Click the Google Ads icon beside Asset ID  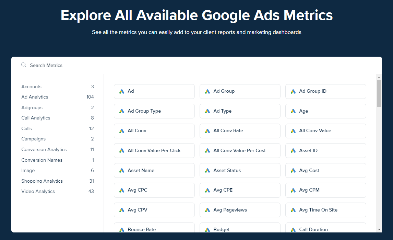click(293, 151)
